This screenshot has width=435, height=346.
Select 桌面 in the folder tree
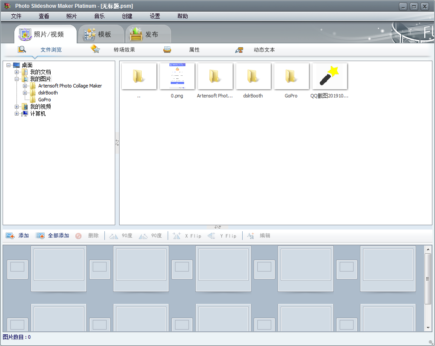(x=27, y=65)
